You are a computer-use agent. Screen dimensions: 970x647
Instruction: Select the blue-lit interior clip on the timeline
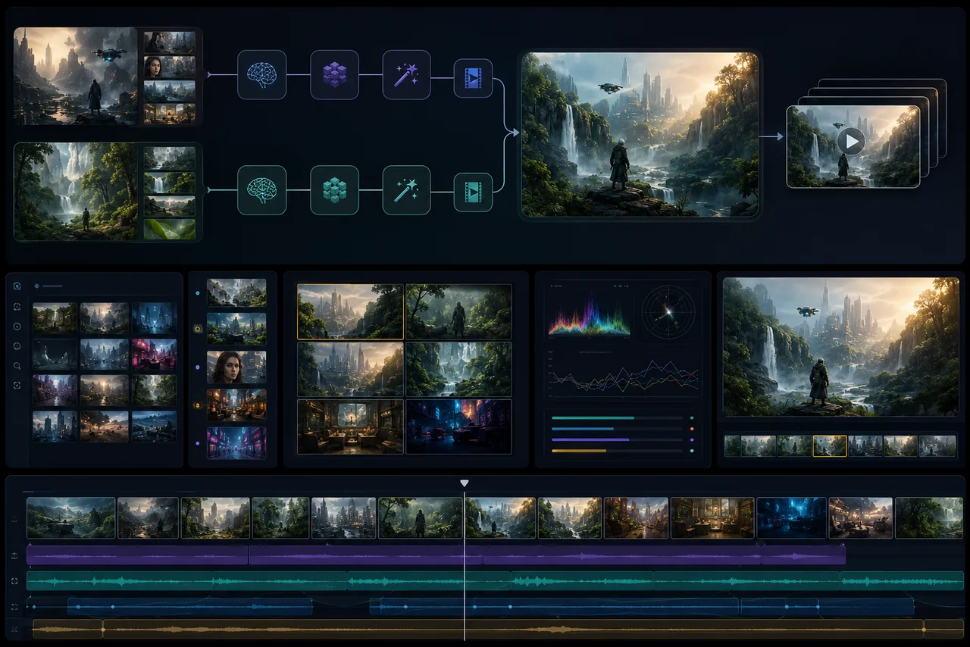point(791,518)
